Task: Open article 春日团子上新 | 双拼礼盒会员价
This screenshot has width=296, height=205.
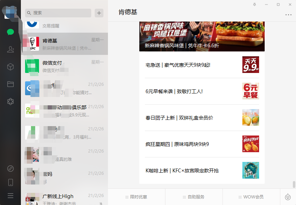Action: [202, 117]
